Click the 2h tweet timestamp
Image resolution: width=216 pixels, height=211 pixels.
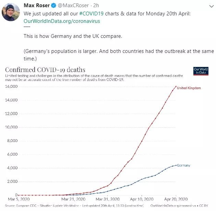point(96,5)
